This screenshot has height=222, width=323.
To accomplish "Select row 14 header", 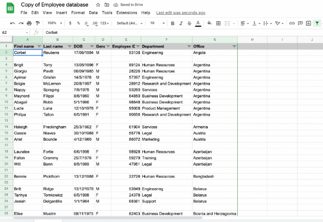I will (x=6, y=127).
